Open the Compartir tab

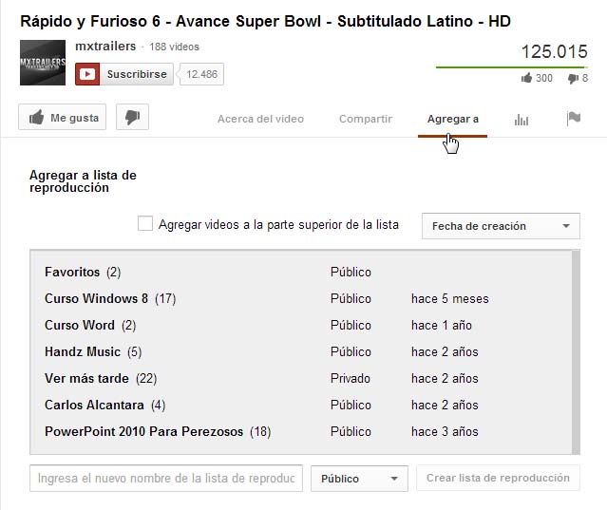coord(365,119)
